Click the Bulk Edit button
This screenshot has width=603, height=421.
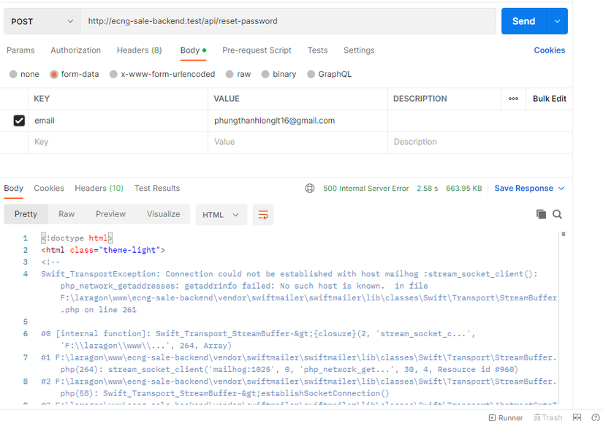coord(549,99)
